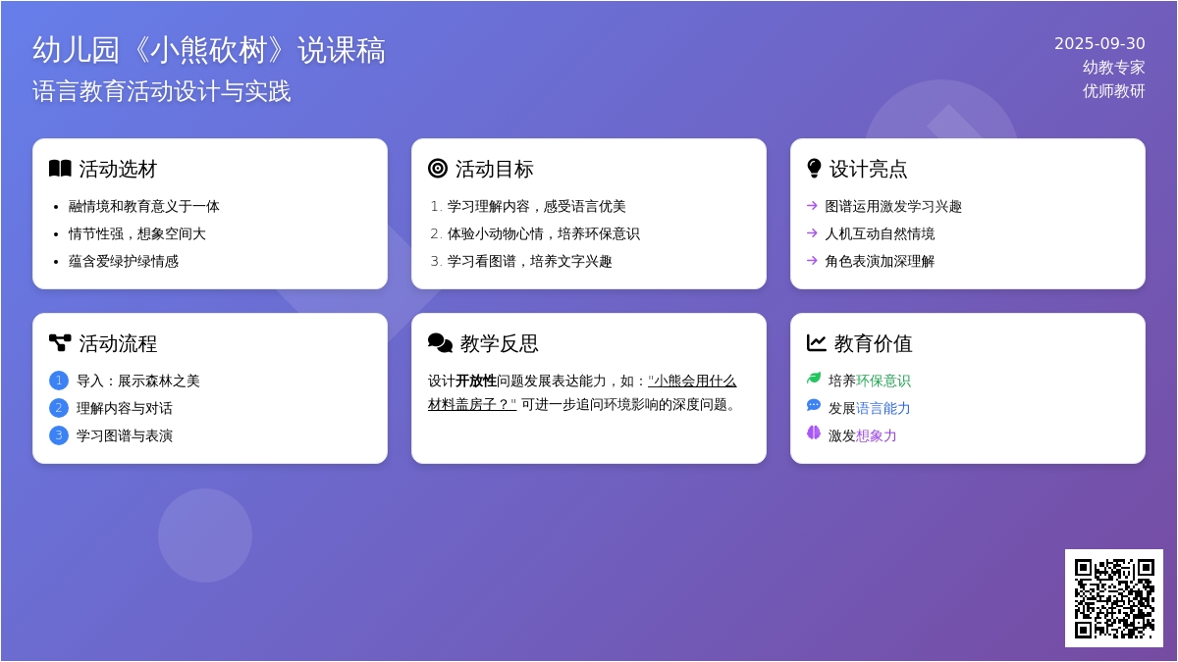
Task: Click the lightbulb icon beside 设计亮点
Action: 814,169
